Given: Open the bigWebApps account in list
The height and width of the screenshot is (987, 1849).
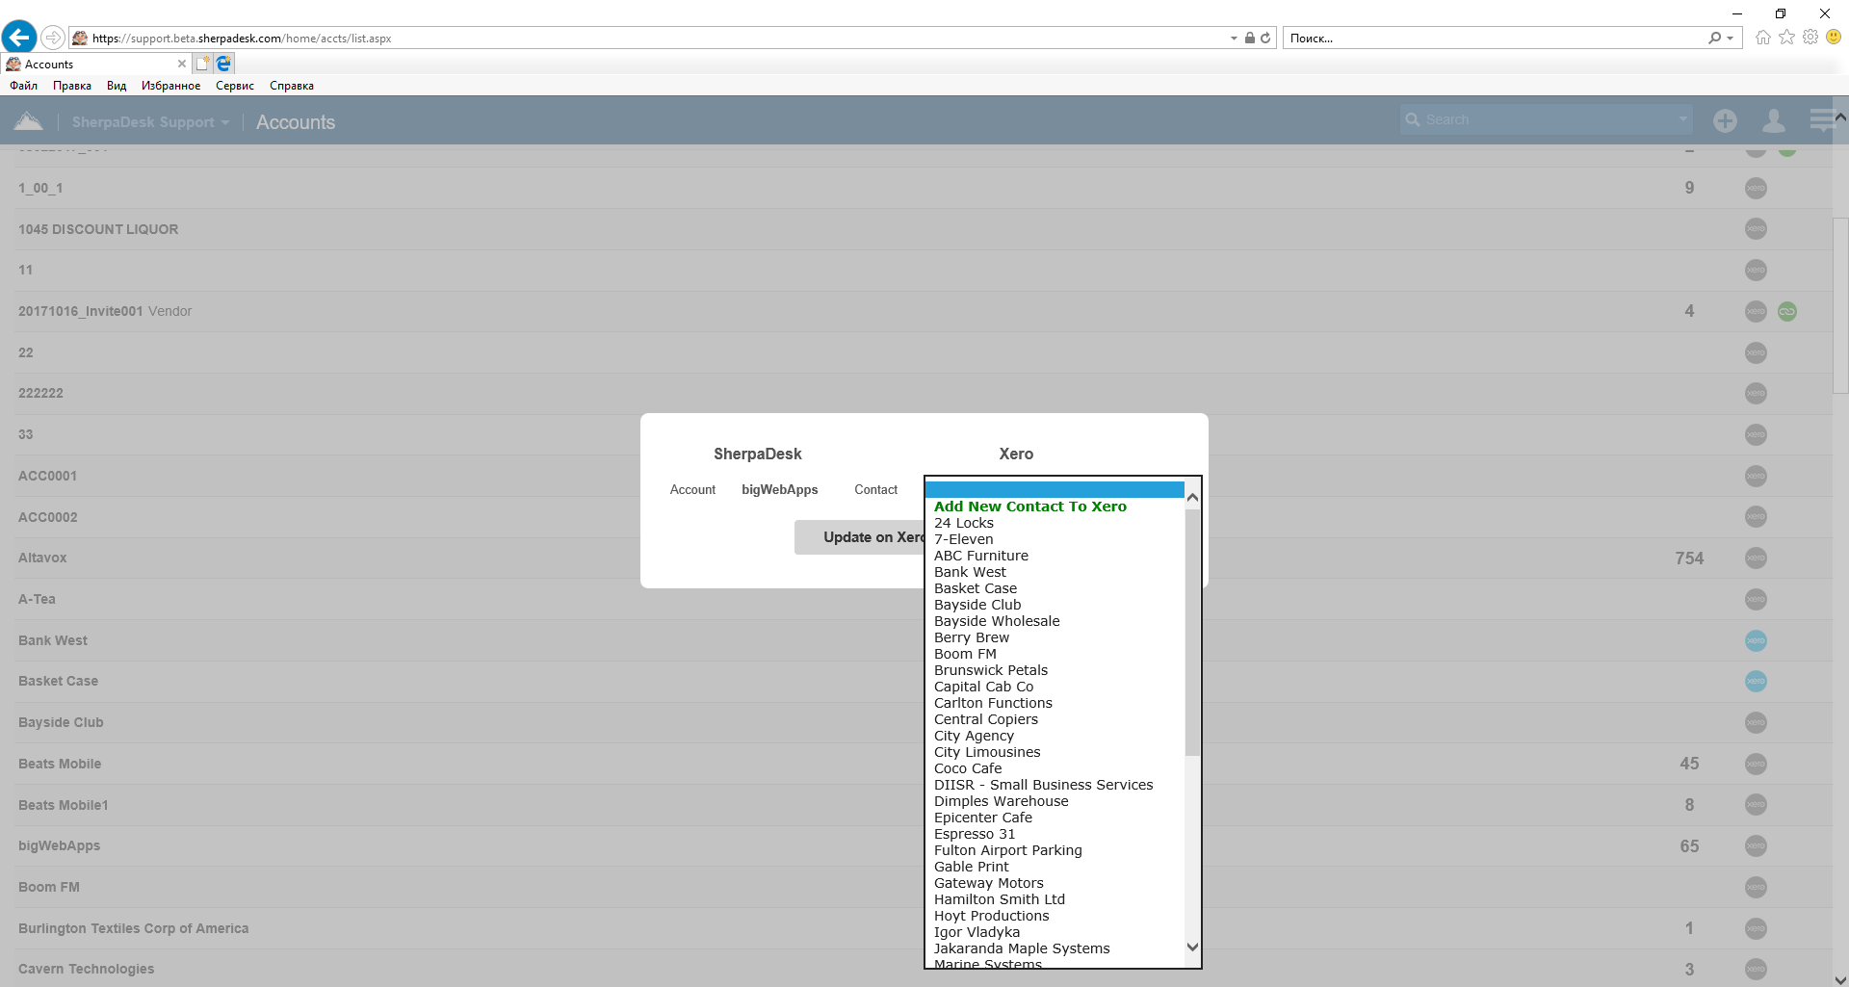Looking at the screenshot, I should click(x=59, y=845).
